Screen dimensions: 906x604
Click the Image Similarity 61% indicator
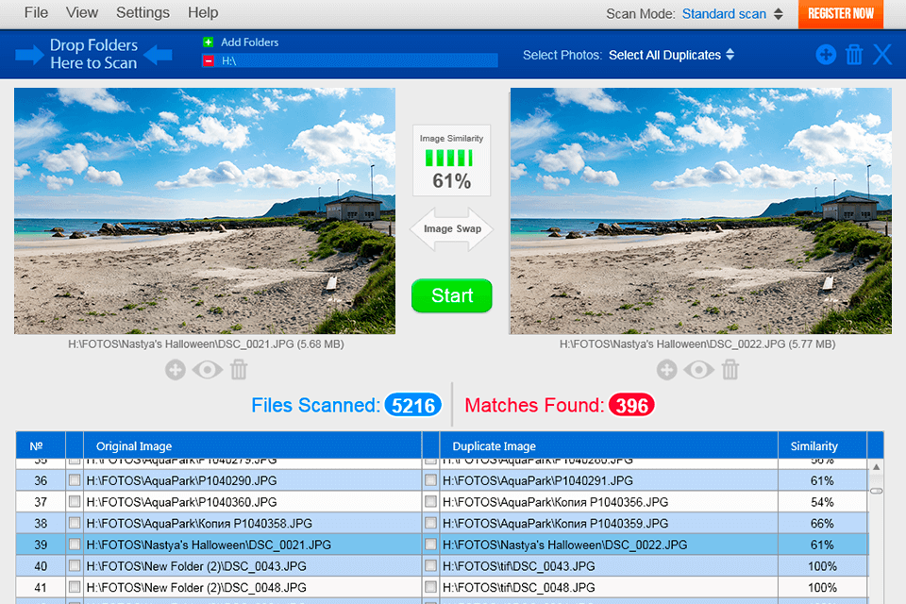pos(452,160)
